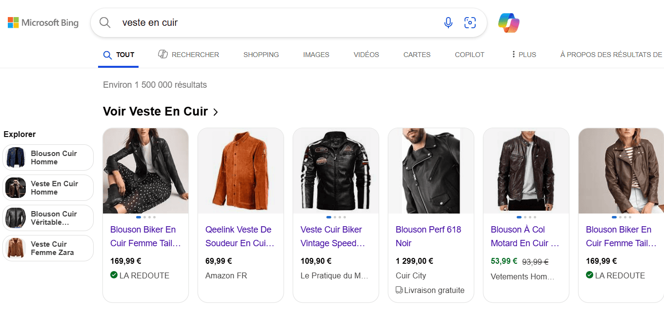
Task: Click the orange welder jacket thumbnail
Action: (x=241, y=171)
